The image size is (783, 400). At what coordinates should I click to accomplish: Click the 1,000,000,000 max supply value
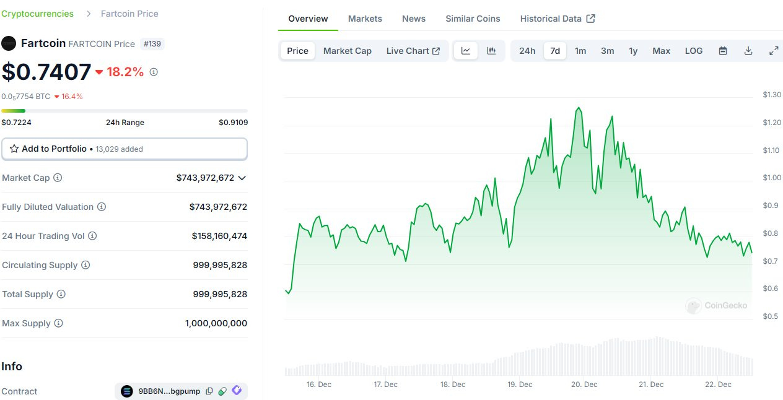point(216,323)
